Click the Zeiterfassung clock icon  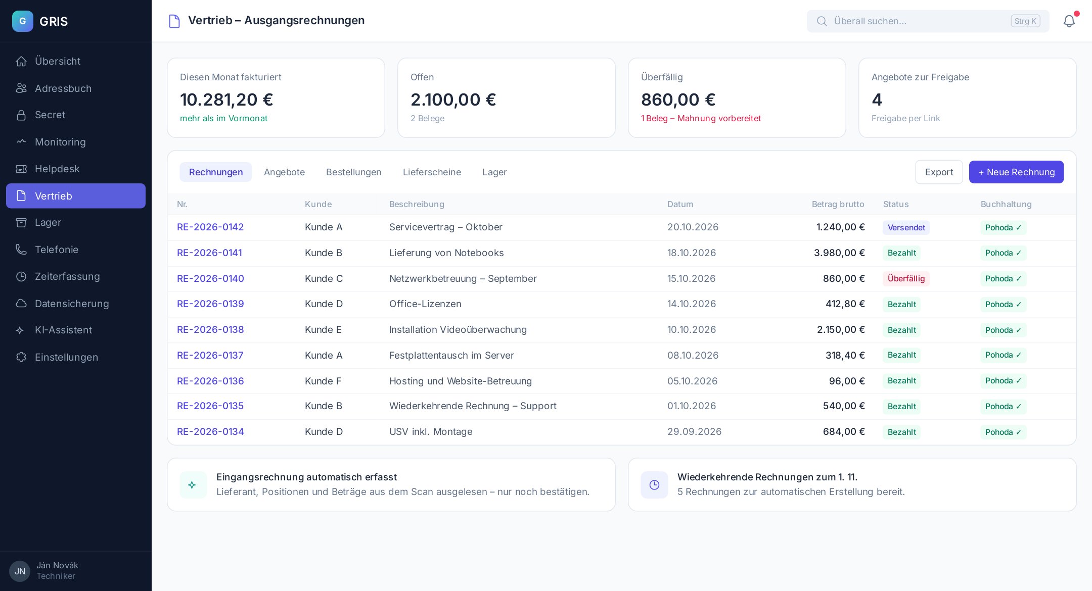(x=21, y=276)
